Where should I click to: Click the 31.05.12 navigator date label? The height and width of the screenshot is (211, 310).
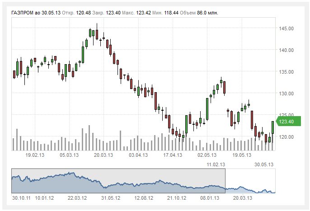(x=111, y=198)
